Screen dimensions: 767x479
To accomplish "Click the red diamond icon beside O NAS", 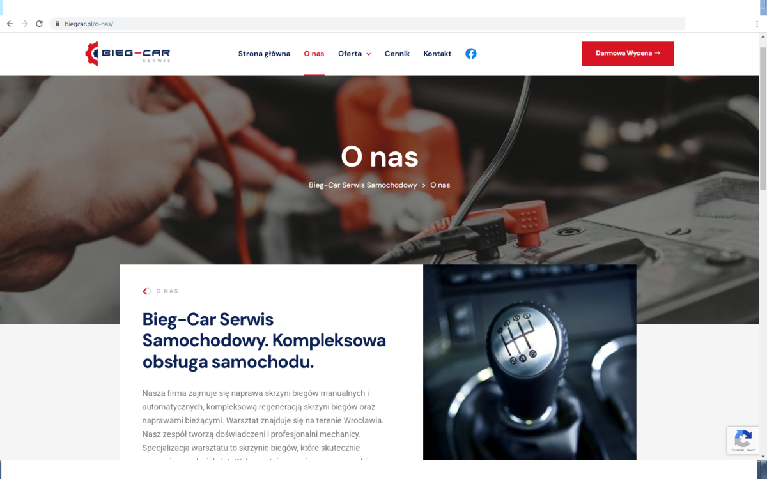I will coord(147,291).
